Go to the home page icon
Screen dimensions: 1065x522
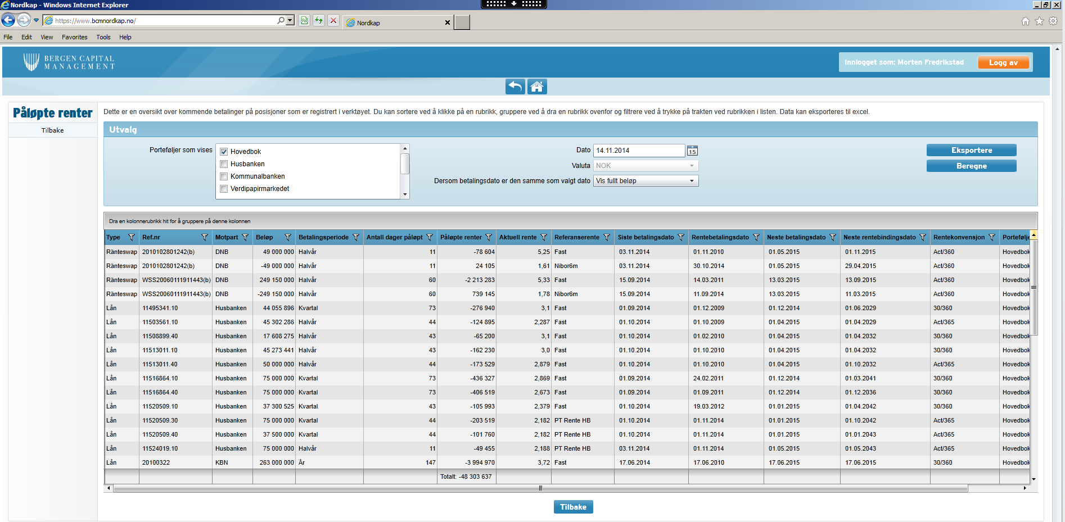(x=537, y=87)
